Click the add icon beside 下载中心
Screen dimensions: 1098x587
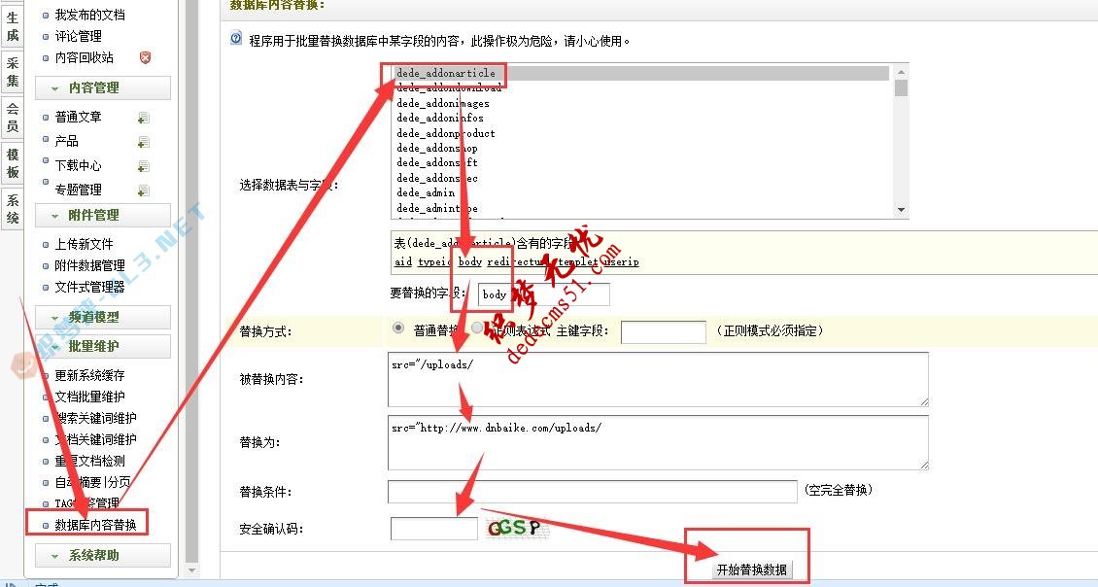pos(144,166)
